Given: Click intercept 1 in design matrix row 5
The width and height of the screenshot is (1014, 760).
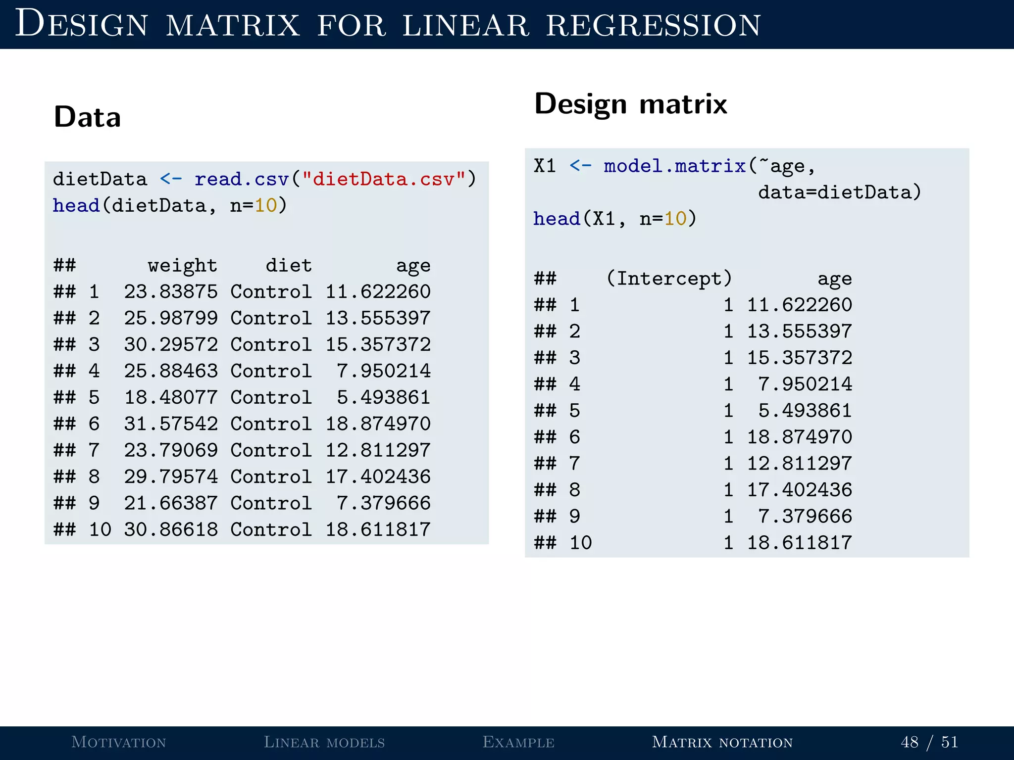Looking at the screenshot, I should pos(728,411).
